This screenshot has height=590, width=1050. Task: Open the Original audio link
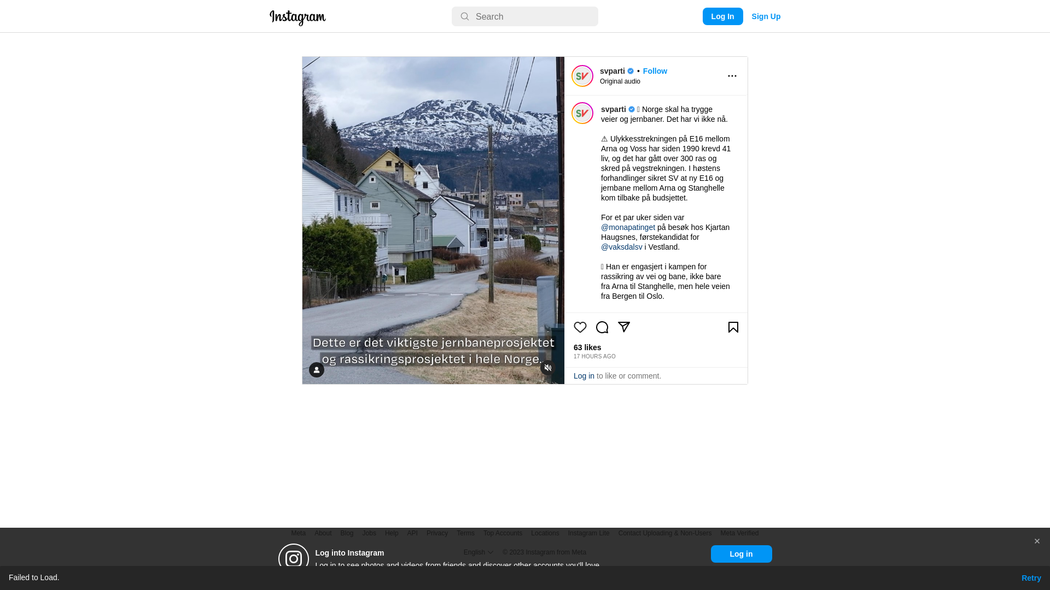[620, 81]
